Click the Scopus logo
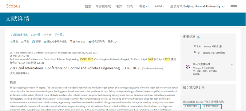The height and width of the screenshot is (111, 246). pyautogui.click(x=13, y=6)
